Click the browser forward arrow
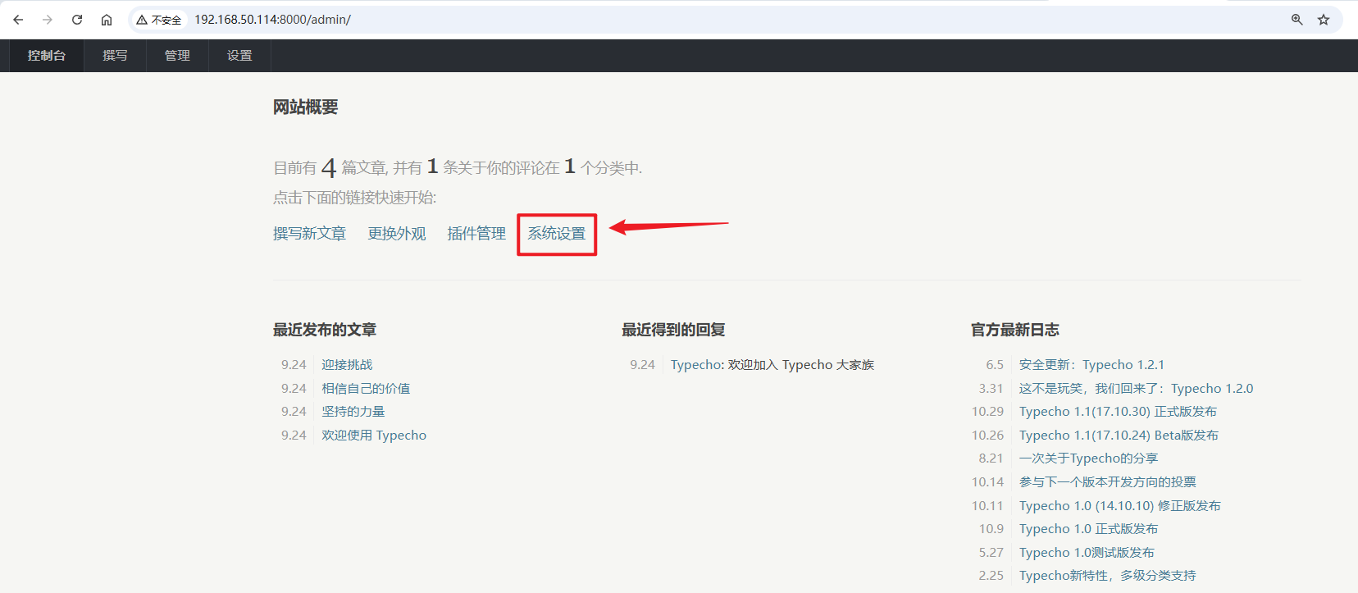The width and height of the screenshot is (1358, 593). tap(48, 20)
